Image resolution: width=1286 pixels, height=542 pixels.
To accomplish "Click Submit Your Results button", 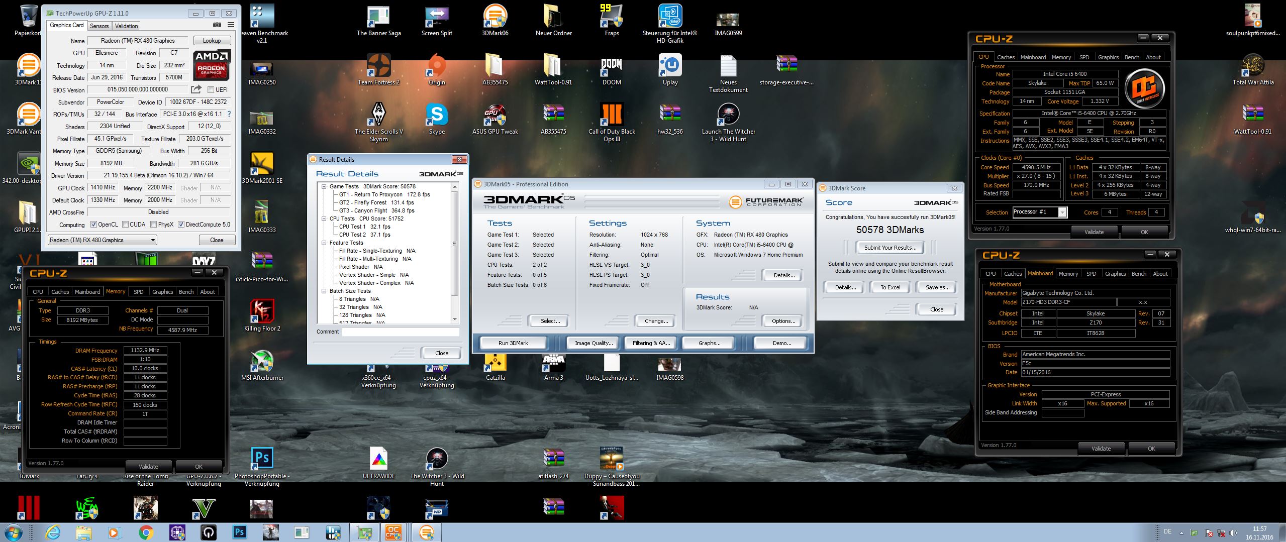I will click(x=890, y=248).
